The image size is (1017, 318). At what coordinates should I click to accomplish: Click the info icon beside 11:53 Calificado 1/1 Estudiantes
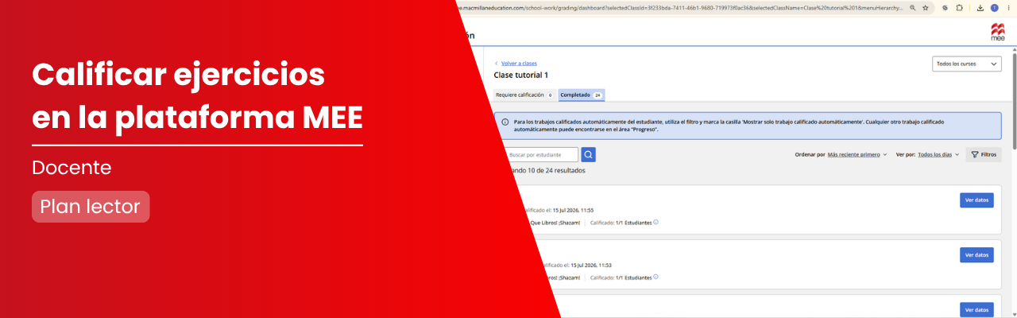655,277
